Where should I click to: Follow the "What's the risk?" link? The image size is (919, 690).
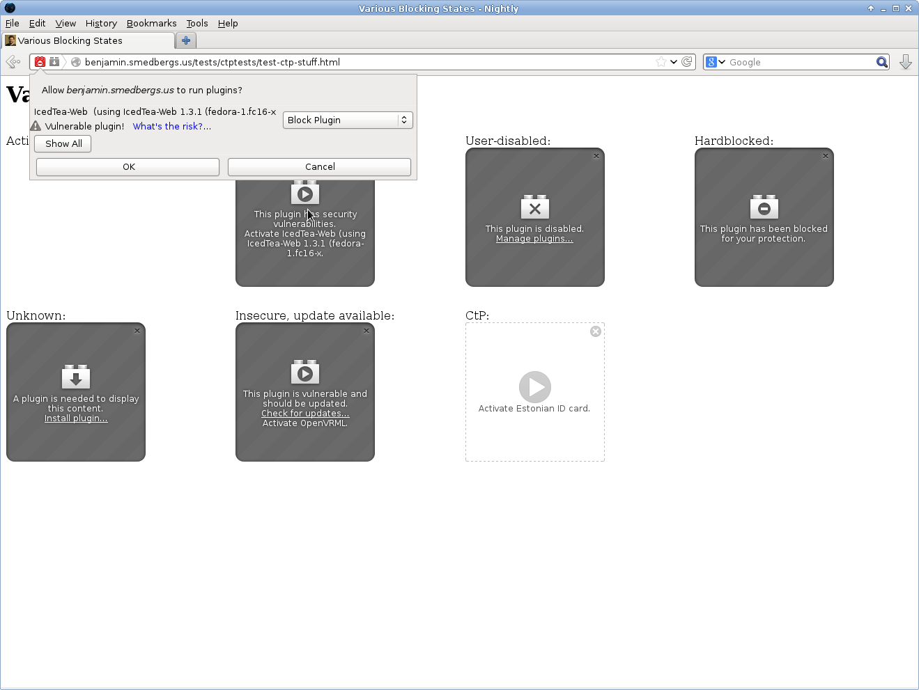[x=171, y=126]
